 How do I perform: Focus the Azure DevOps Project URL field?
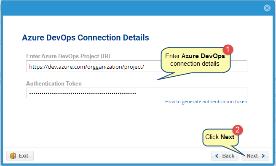tap(137, 66)
